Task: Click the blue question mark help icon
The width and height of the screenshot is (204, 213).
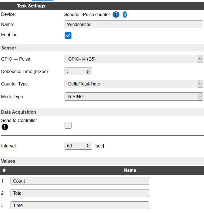Action: point(116,15)
